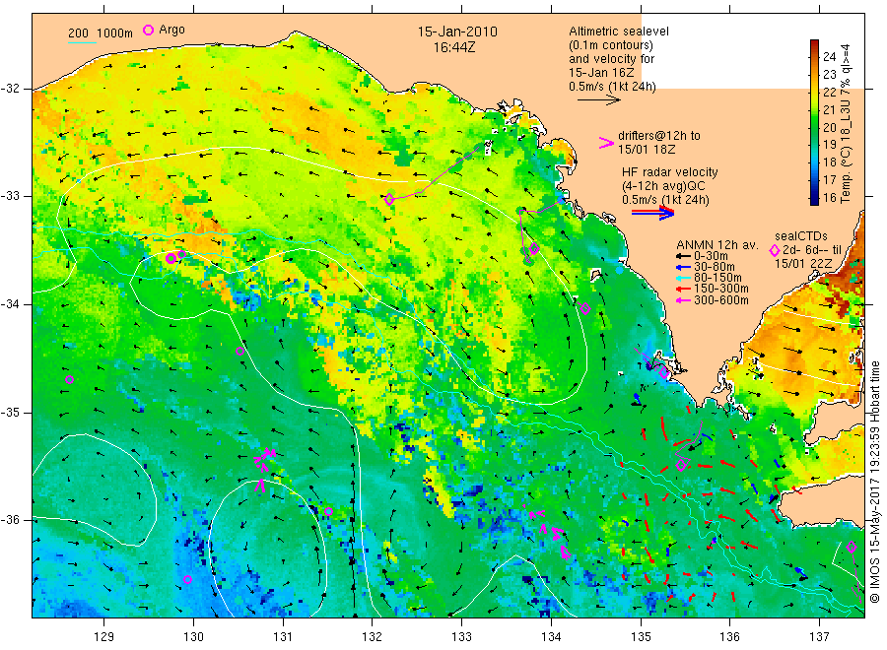Select the Argo float marker near 128.6E, 34.7S

point(70,380)
